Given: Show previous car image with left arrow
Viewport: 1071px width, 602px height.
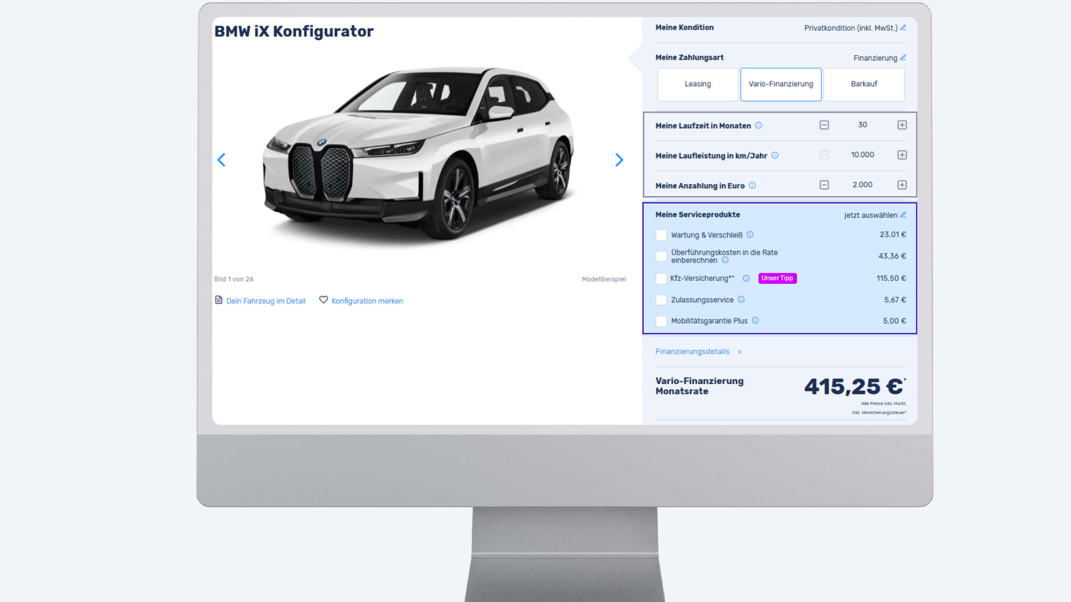Looking at the screenshot, I should click(x=221, y=160).
